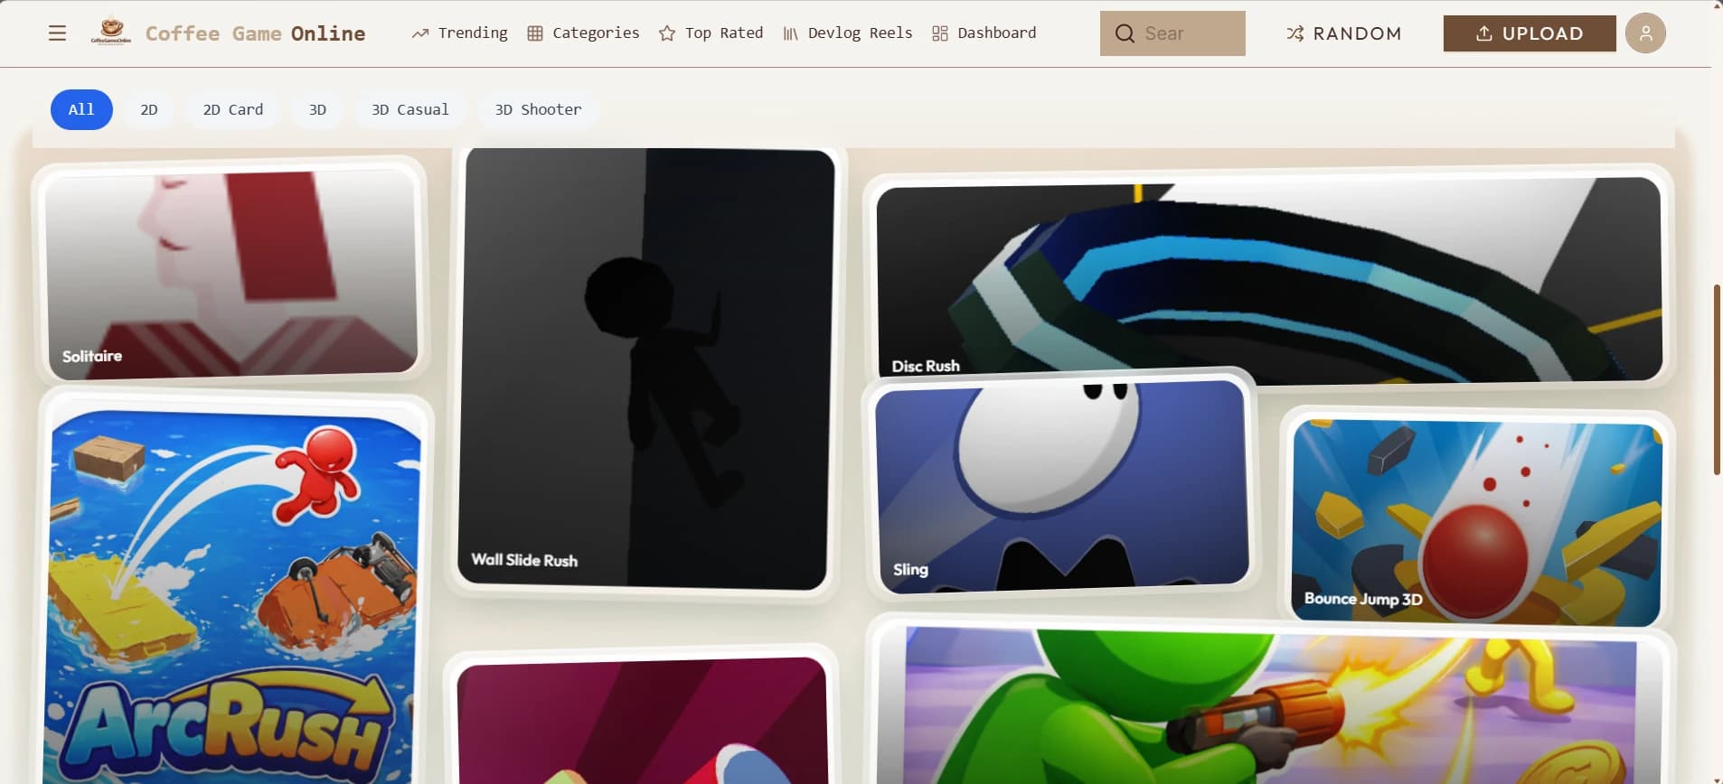
Task: Click the magnifier search icon
Action: pos(1125,33)
